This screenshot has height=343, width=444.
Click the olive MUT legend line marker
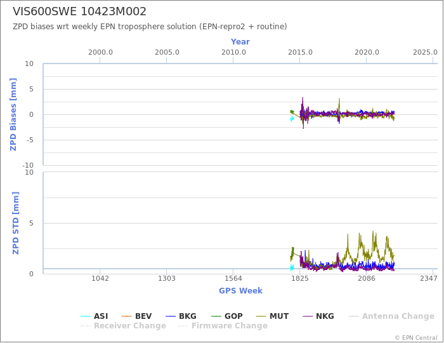[261, 316]
